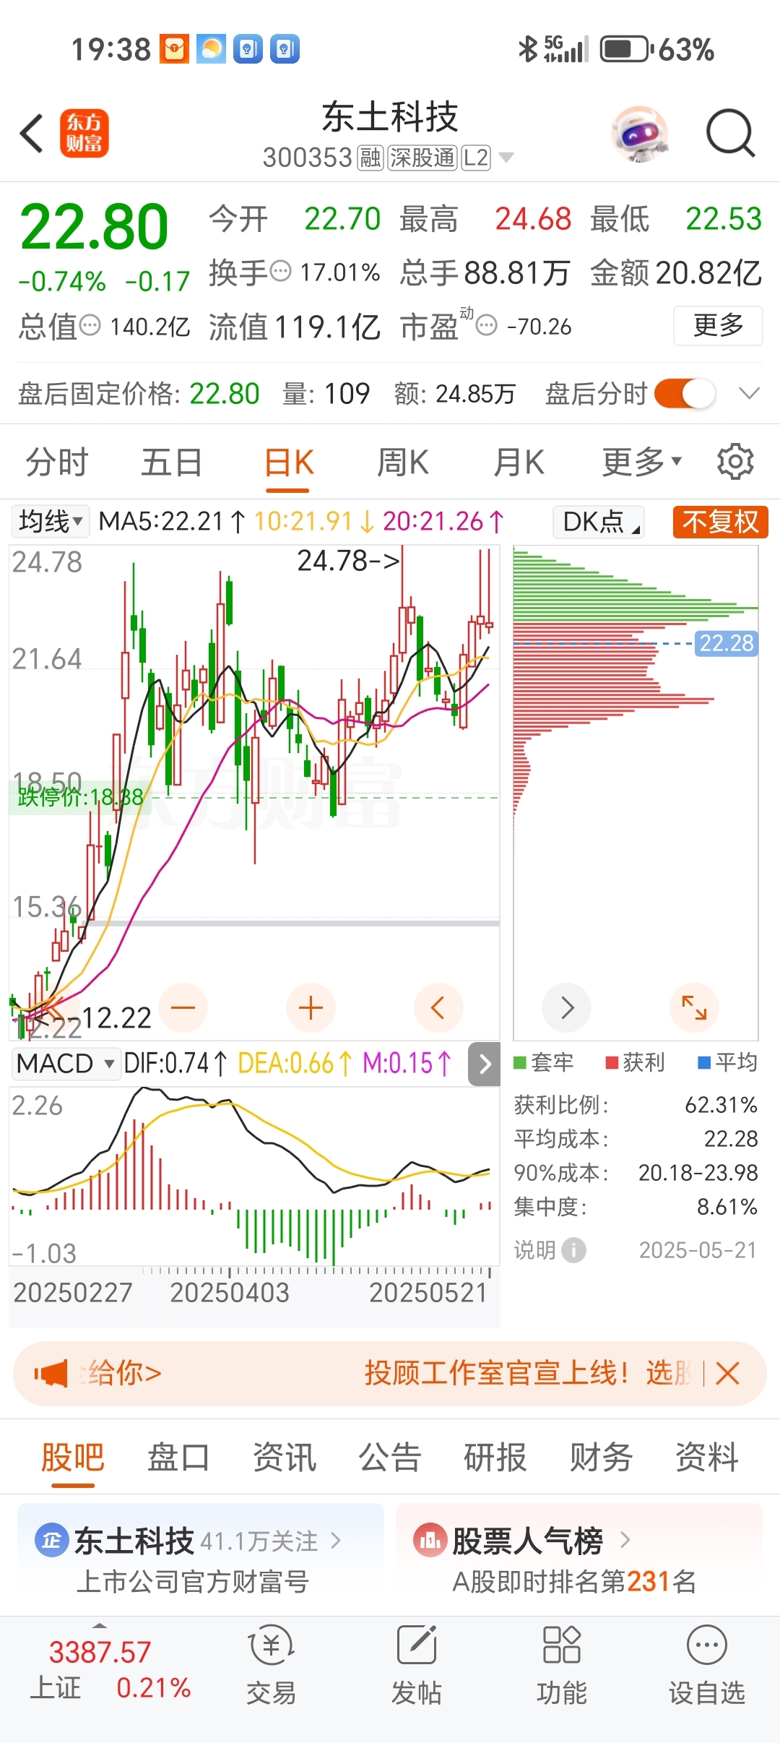780x1743 pixels.
Task: Shift K-line chart left with arrow button
Action: click(x=438, y=1007)
